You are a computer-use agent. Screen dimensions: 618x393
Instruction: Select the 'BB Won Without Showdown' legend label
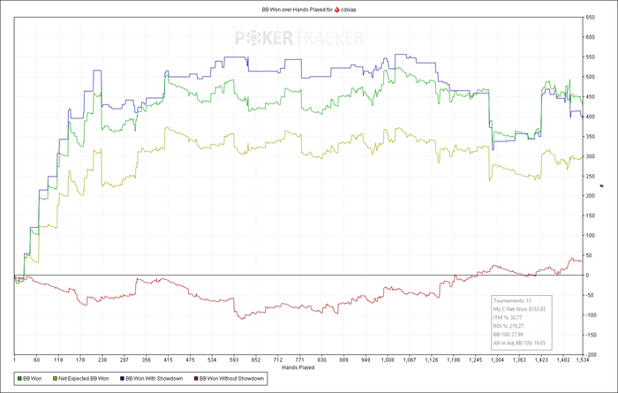click(x=231, y=378)
